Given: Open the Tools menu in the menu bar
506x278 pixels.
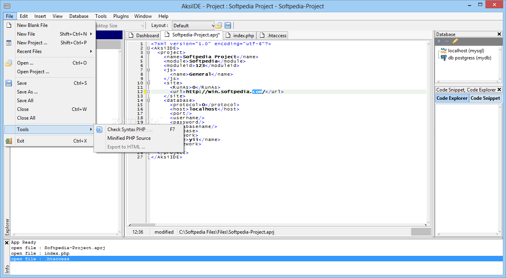Looking at the screenshot, I should tap(101, 16).
